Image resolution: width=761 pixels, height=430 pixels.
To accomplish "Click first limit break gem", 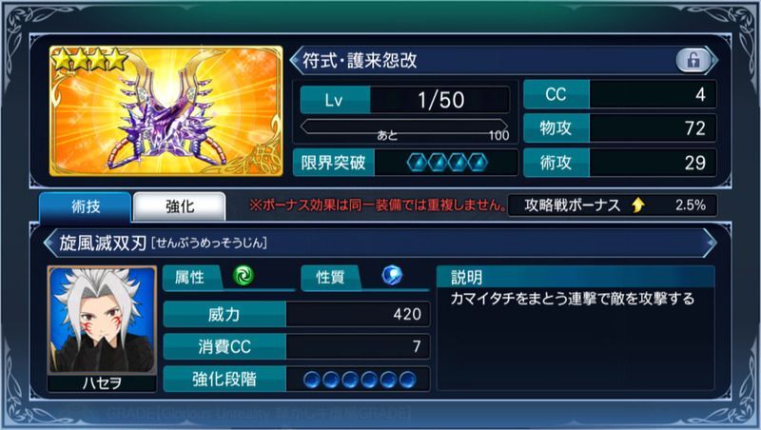I will (417, 163).
